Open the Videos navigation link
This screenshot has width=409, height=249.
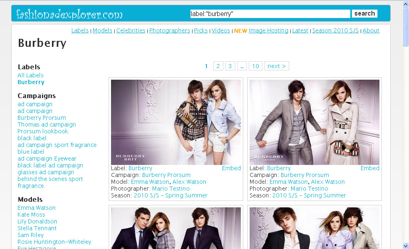tap(220, 30)
